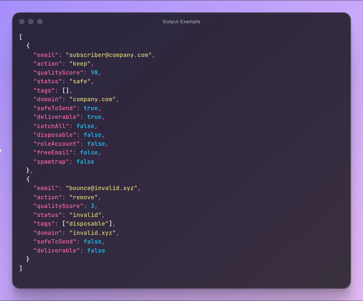363x301 pixels.
Task: Select the action value keep
Action: [x=80, y=64]
